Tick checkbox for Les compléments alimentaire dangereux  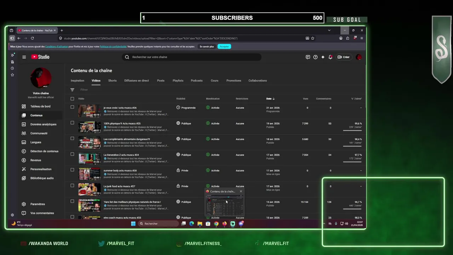coord(72,138)
